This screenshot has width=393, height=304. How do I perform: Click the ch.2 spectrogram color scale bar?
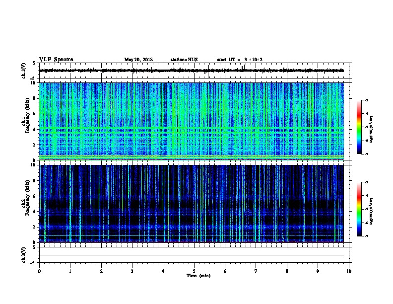[x=359, y=209]
